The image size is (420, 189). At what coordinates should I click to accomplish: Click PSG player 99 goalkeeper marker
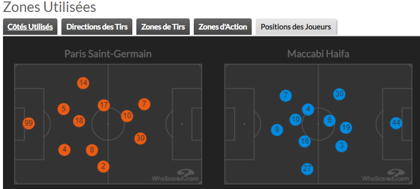pos(28,123)
